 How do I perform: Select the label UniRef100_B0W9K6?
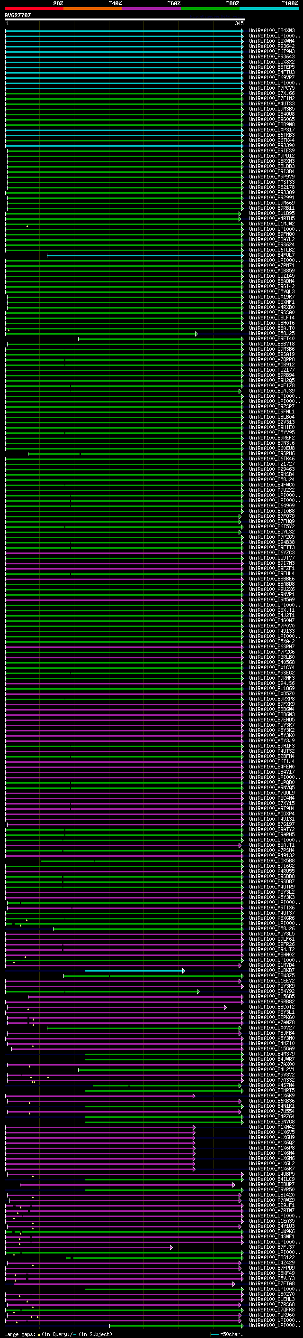click(272, 1232)
